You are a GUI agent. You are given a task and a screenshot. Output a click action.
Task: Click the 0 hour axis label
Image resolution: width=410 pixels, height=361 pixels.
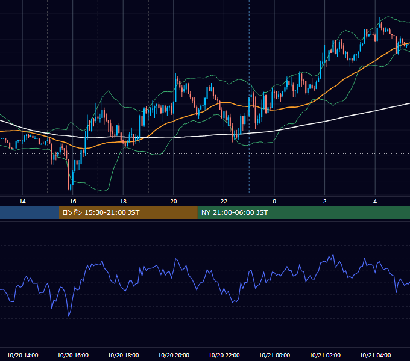[274, 202]
